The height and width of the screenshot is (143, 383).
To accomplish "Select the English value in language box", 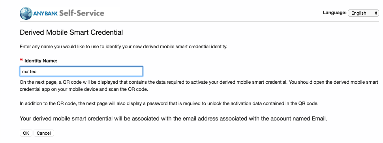I will pyautogui.click(x=359, y=13).
